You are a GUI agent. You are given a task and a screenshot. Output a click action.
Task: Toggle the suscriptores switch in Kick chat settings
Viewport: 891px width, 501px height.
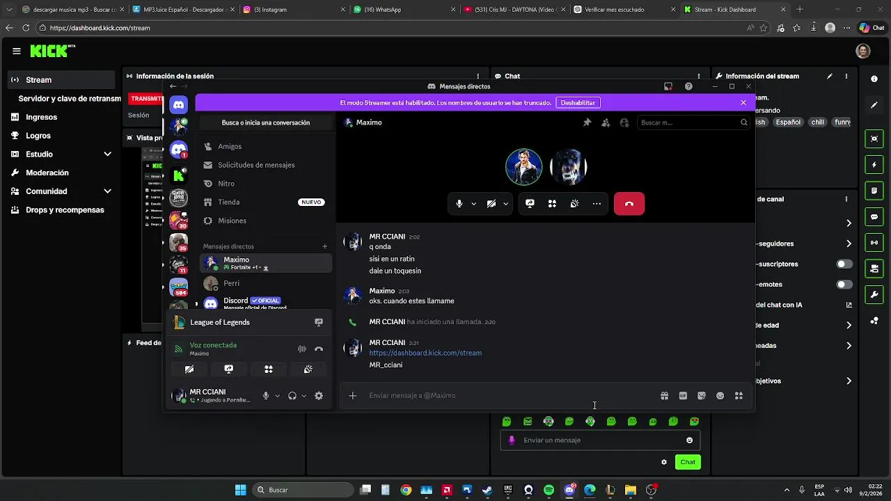[x=844, y=264]
